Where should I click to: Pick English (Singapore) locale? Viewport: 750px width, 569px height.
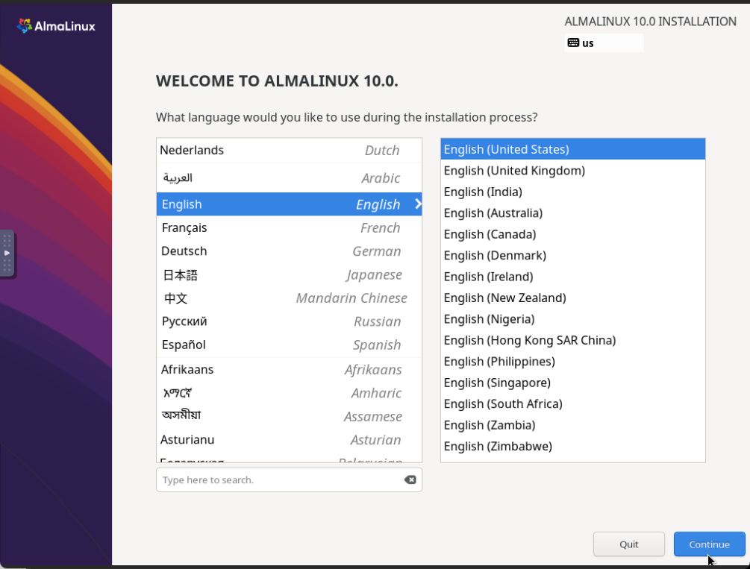[x=572, y=383]
